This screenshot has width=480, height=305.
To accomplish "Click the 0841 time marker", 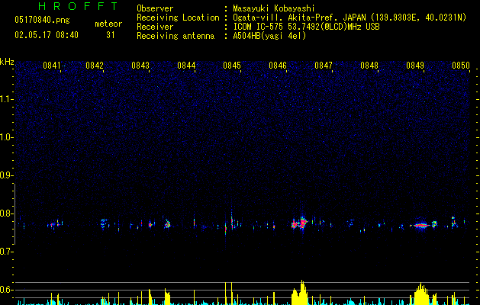I will point(52,65).
